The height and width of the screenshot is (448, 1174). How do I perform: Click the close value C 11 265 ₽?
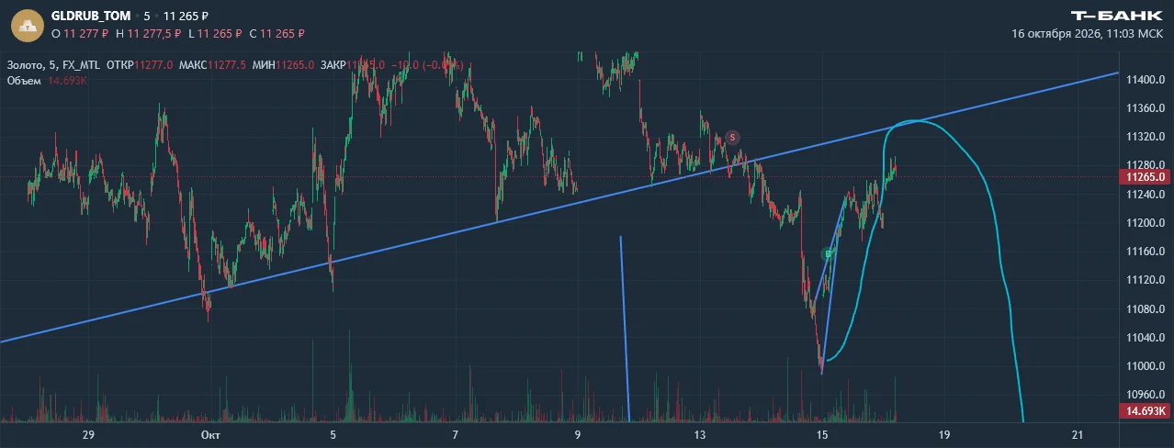coord(277,33)
